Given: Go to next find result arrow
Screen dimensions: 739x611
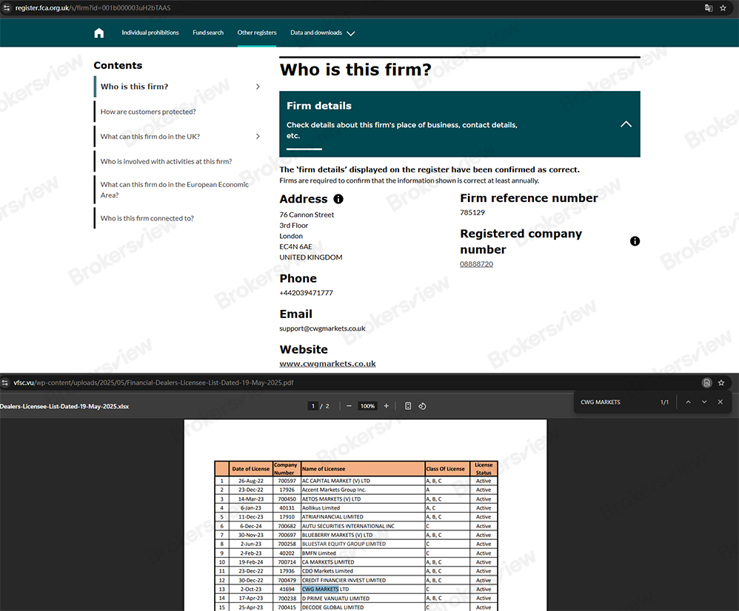Looking at the screenshot, I should tap(704, 402).
